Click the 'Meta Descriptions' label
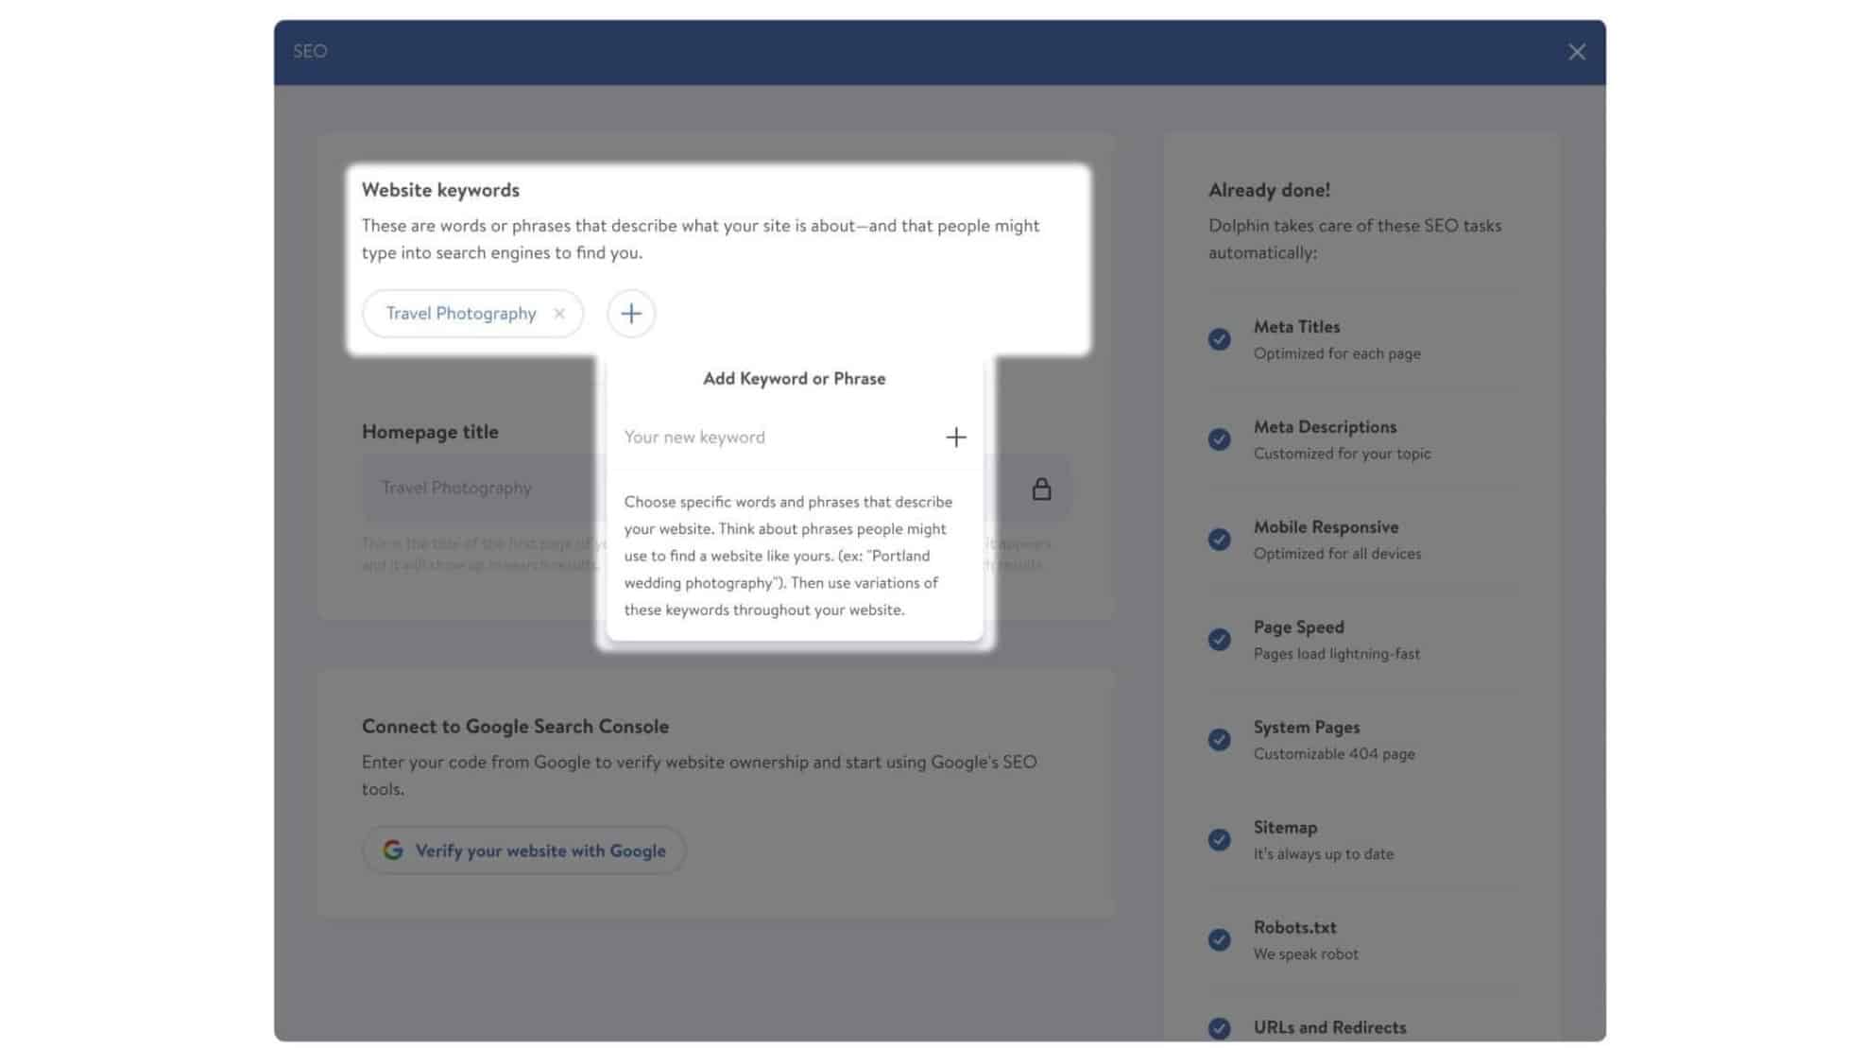 tap(1325, 427)
